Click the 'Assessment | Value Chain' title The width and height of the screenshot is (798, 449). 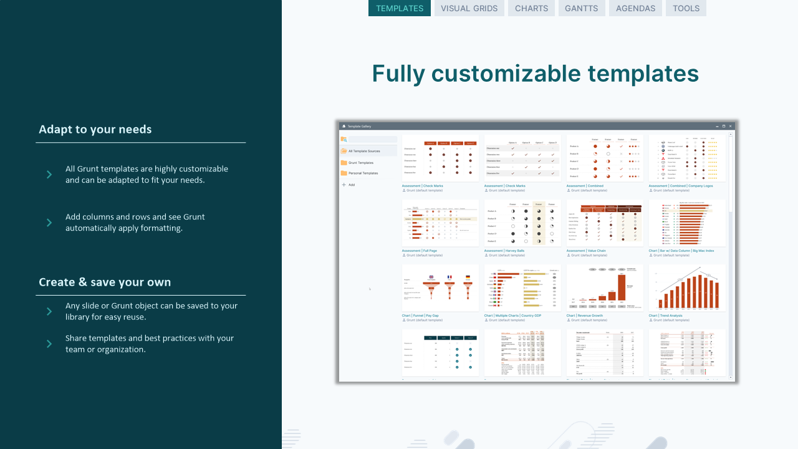586,251
